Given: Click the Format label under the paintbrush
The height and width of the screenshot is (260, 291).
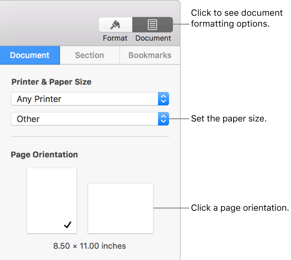Looking at the screenshot, I should click(115, 38).
